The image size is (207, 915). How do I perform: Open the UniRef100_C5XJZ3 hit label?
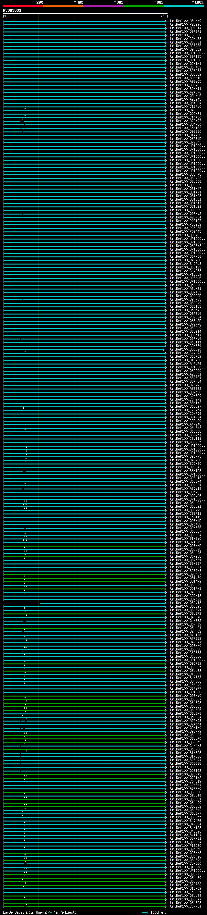coord(186,39)
